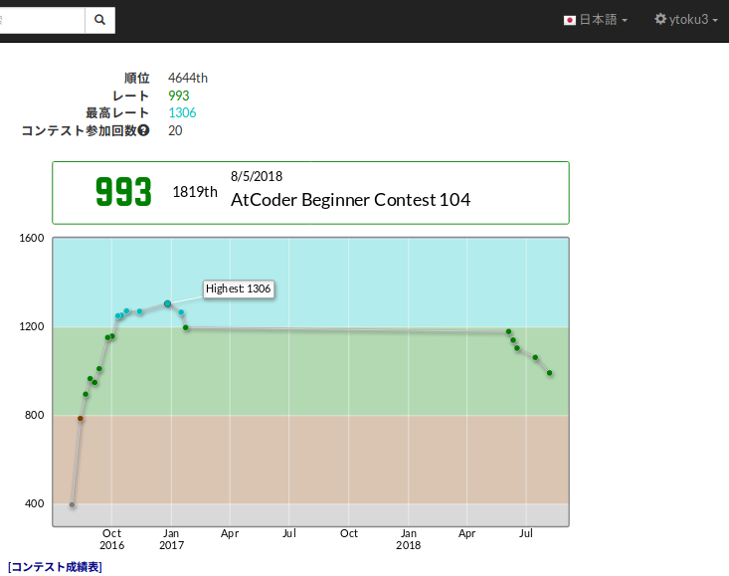Click the 順位 label
The image size is (729, 576).
pyautogui.click(x=136, y=79)
